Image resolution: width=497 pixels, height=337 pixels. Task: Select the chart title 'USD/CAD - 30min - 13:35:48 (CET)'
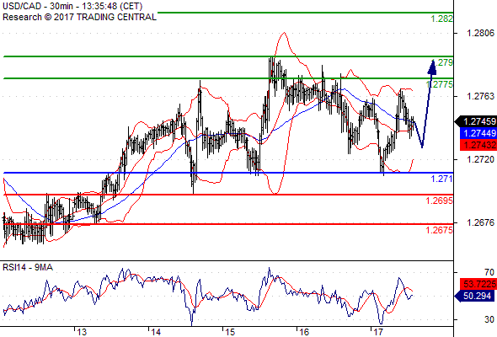click(x=72, y=6)
